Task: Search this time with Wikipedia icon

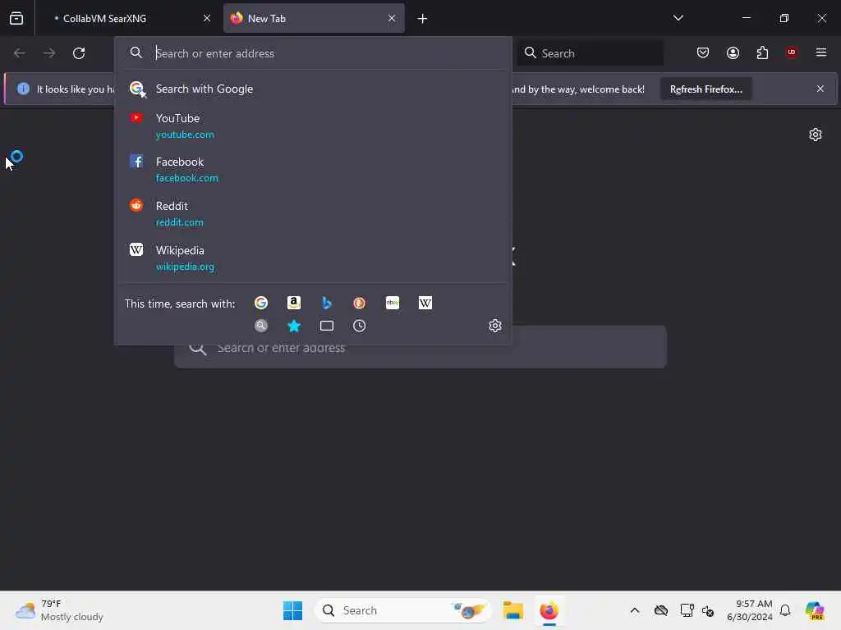Action: tap(425, 304)
